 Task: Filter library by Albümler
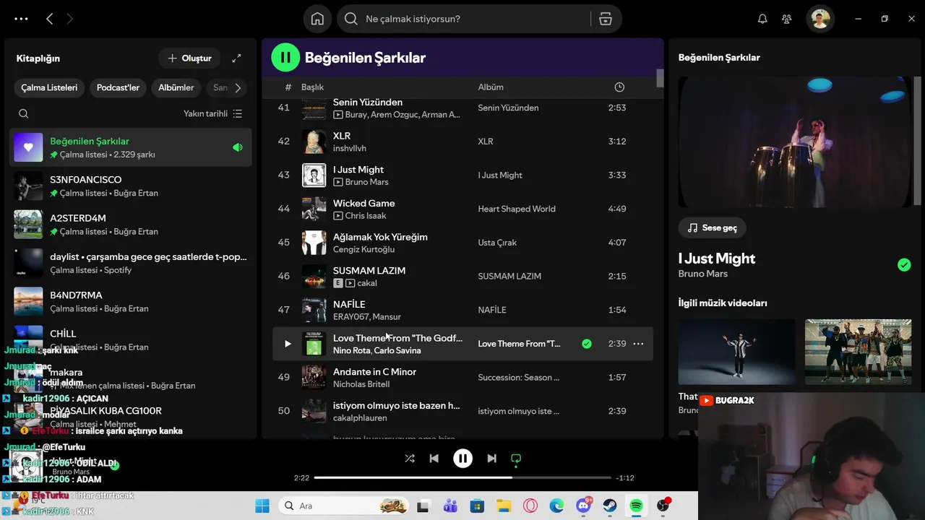coord(176,87)
